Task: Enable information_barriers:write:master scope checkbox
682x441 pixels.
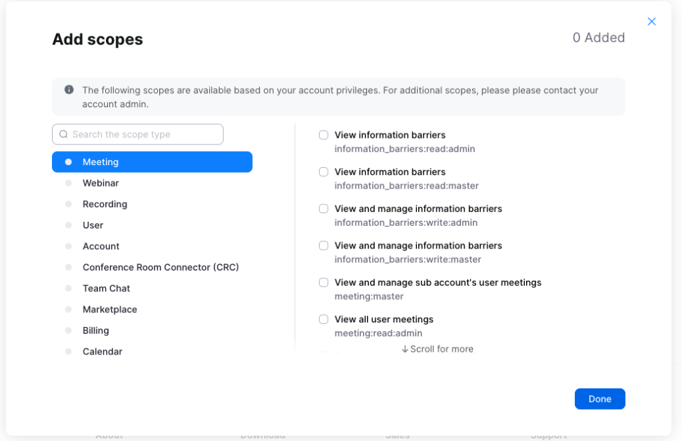Action: [x=324, y=246]
